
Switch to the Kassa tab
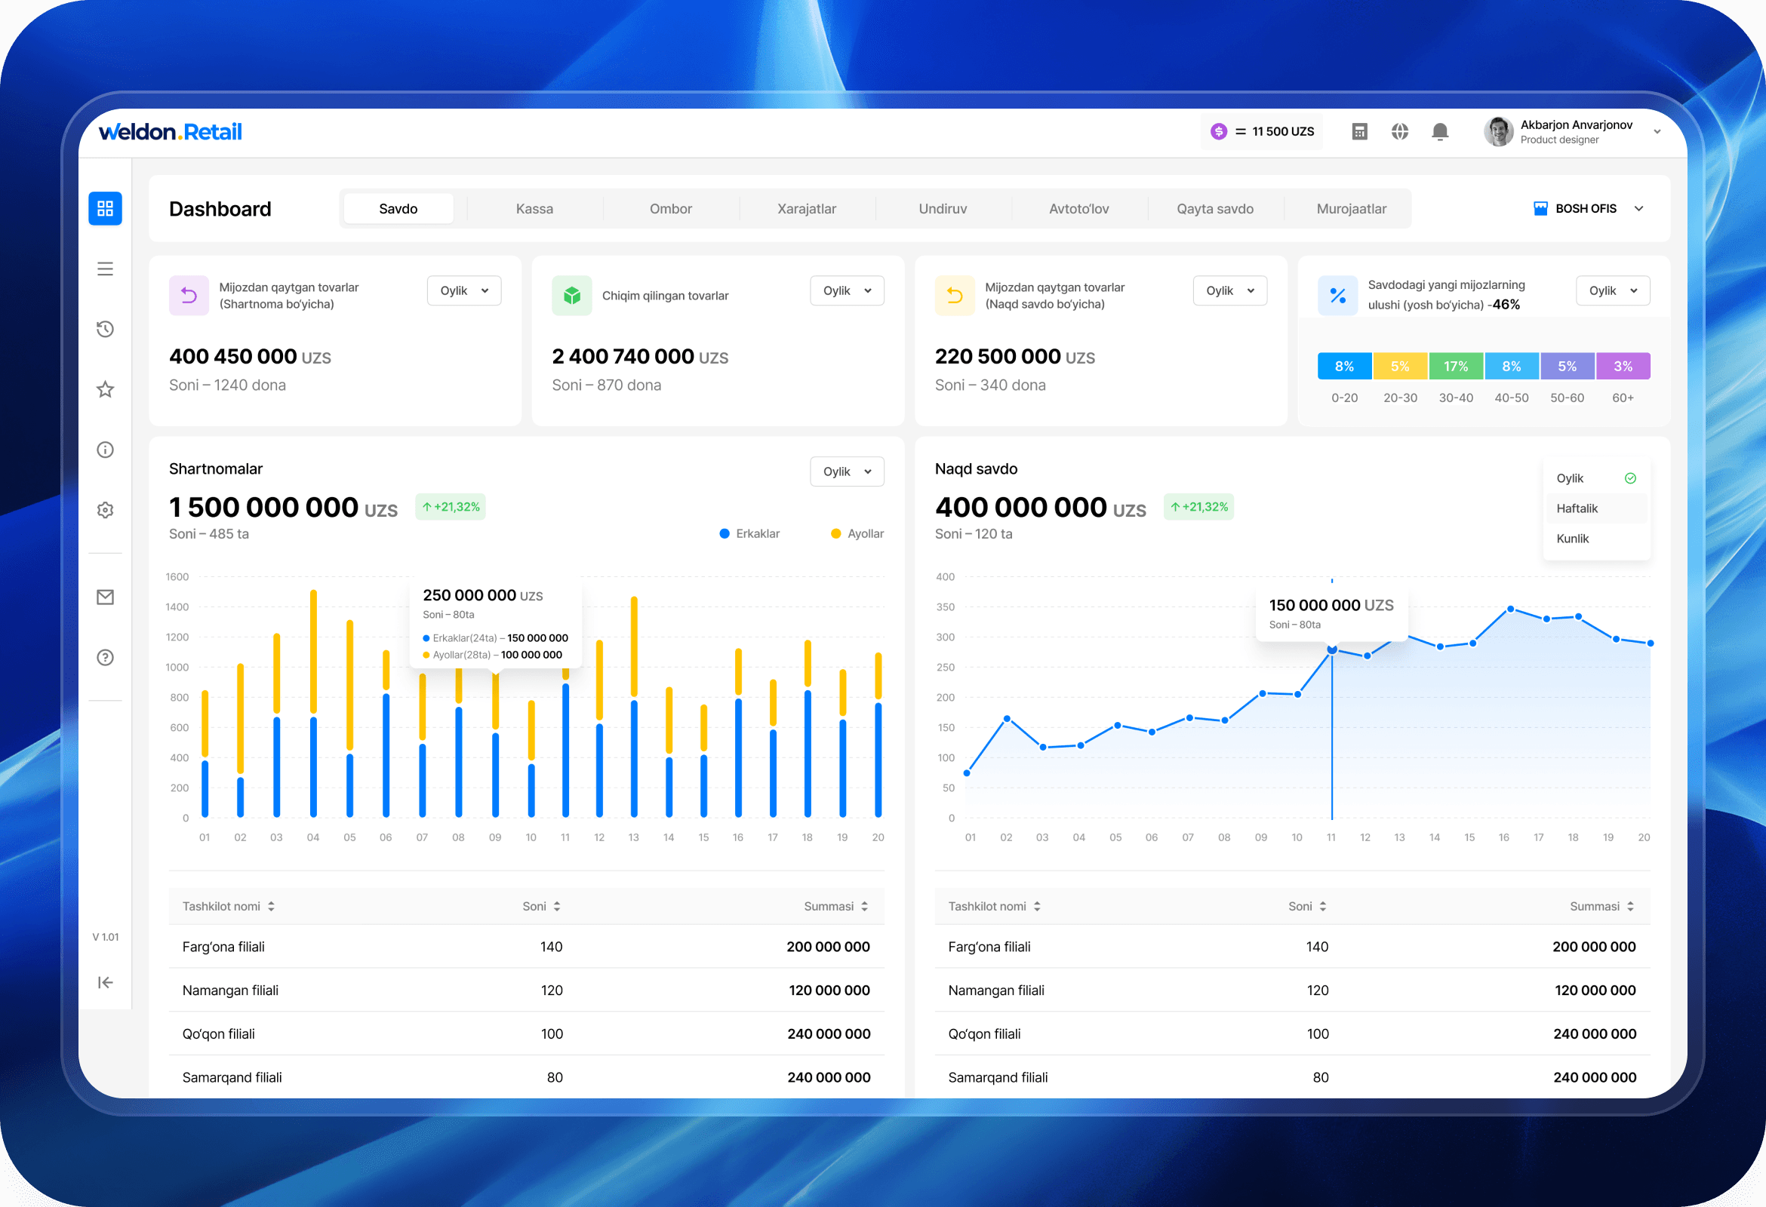click(534, 209)
